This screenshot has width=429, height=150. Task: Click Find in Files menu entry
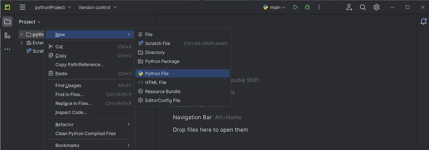coord(69,95)
